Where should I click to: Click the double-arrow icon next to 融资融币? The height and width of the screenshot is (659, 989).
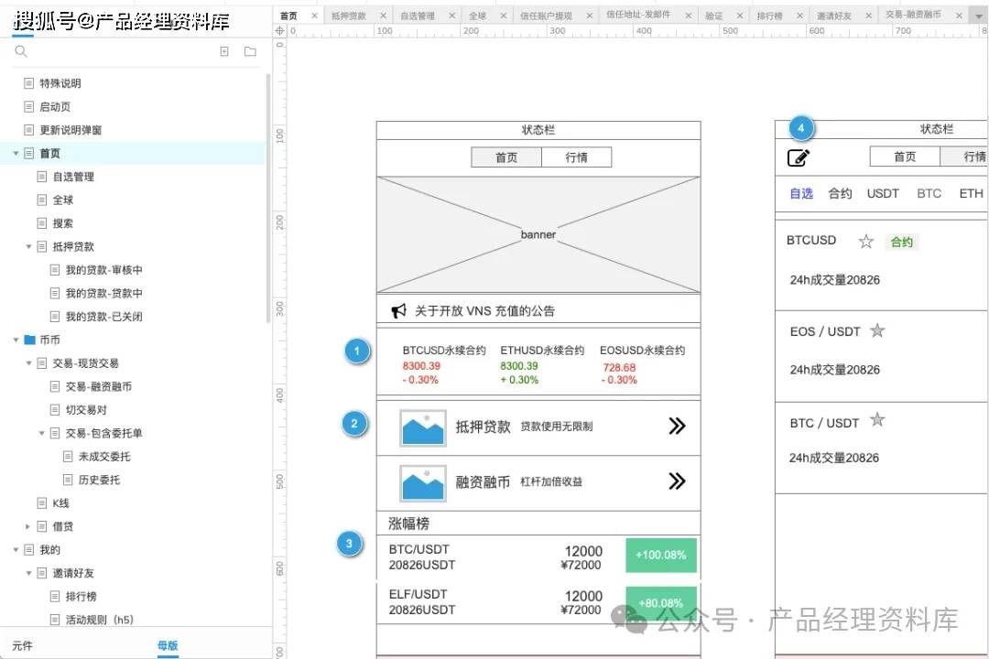pos(677,481)
